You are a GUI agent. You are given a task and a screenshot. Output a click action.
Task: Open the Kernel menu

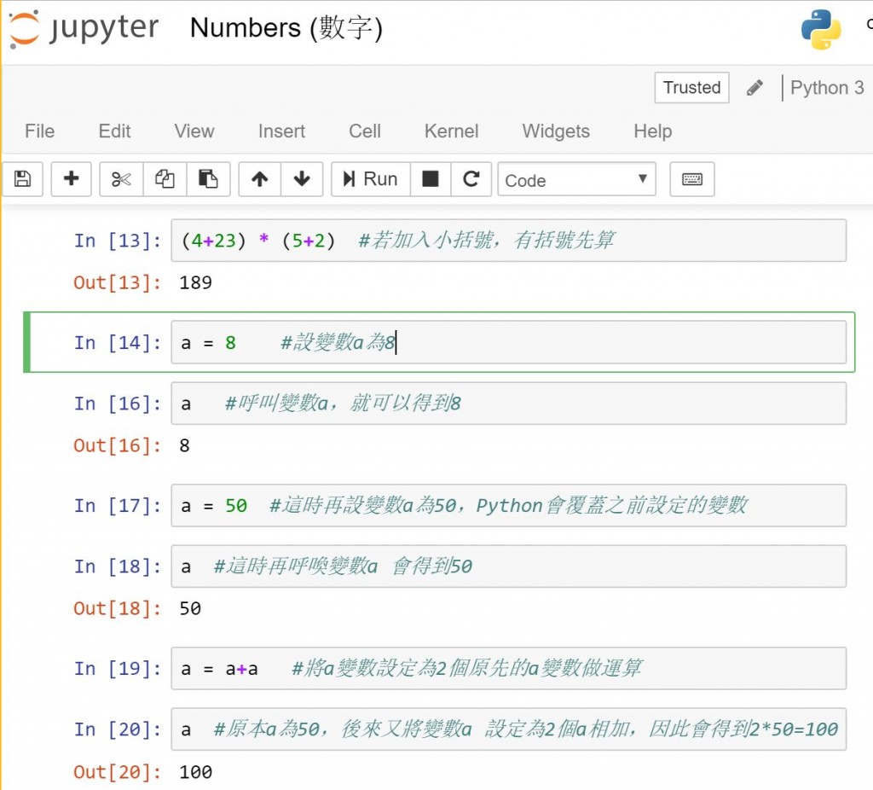(x=451, y=131)
